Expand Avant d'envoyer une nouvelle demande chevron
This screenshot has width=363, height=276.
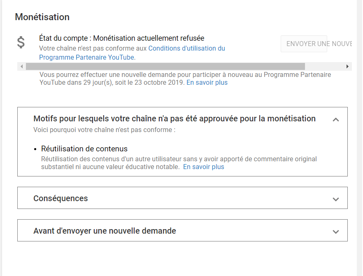click(336, 232)
